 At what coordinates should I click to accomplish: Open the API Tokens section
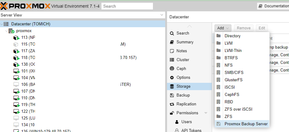(189, 130)
